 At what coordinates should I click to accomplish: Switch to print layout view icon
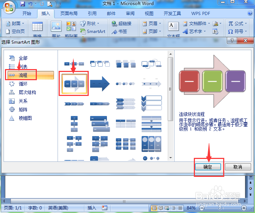tap(154, 208)
